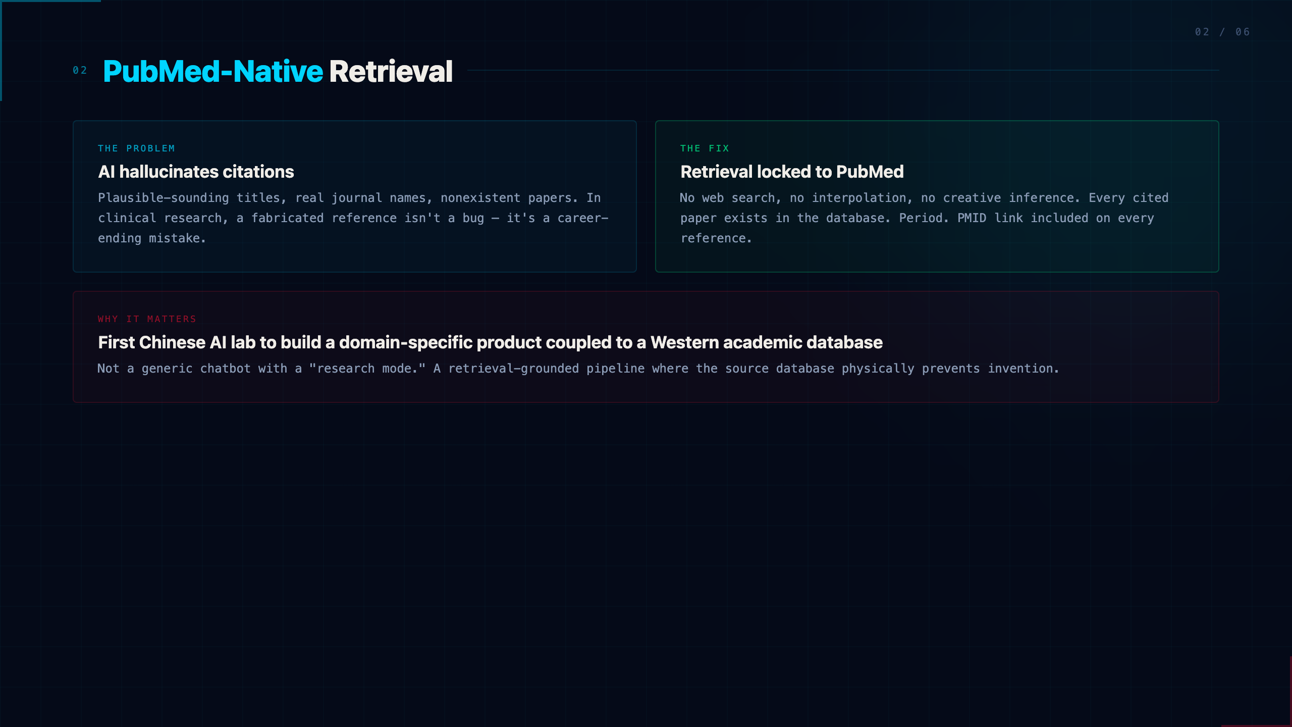Screen dimensions: 1292x727
Task: Click the slide counter '02 / 06'
Action: pyautogui.click(x=1222, y=32)
